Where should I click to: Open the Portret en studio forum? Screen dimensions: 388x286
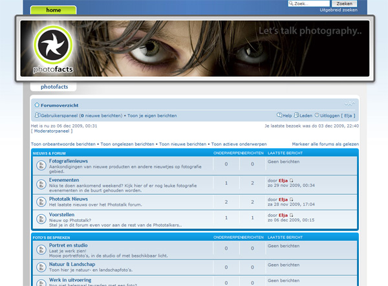pyautogui.click(x=69, y=245)
